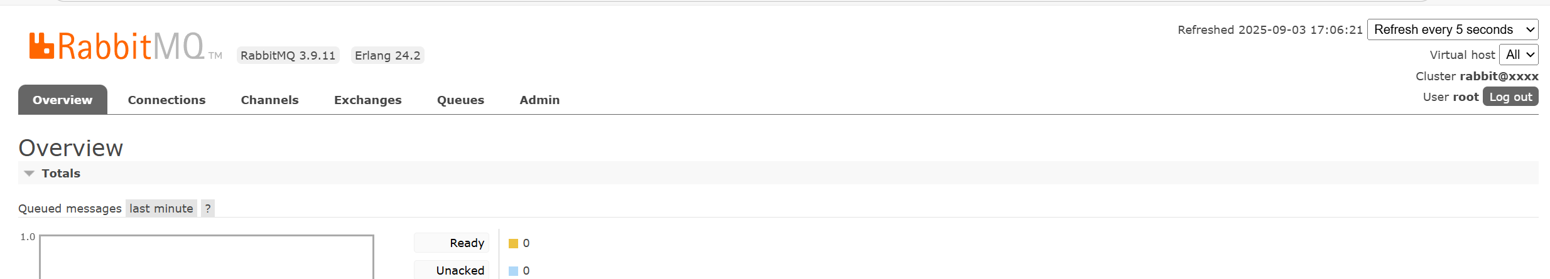Open the Virtual host dropdown

[1519, 55]
